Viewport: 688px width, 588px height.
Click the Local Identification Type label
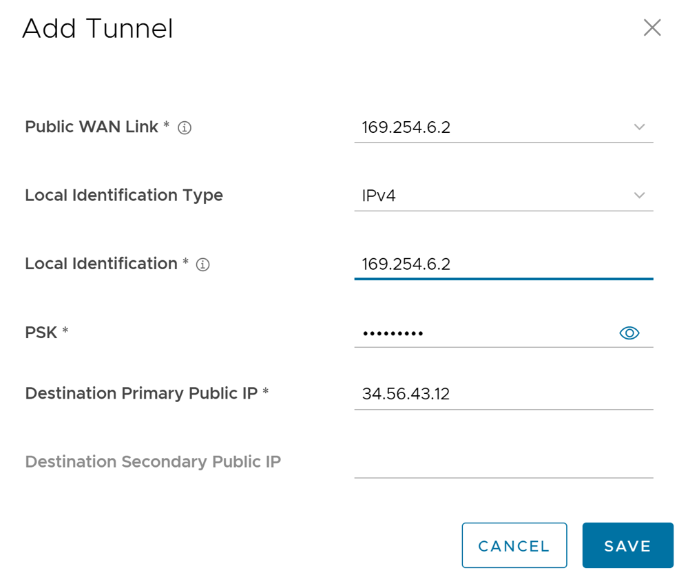pos(124,196)
